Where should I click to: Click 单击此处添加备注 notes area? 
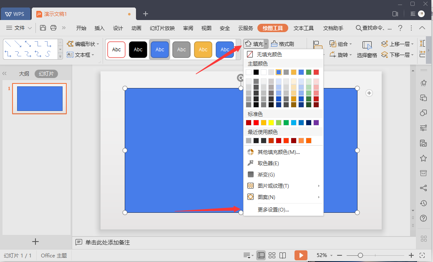tap(108, 242)
